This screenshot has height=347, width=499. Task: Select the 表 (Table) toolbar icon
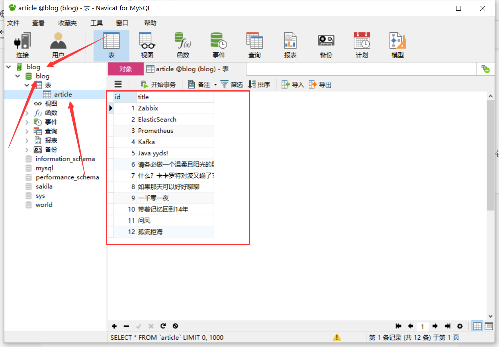coord(111,45)
